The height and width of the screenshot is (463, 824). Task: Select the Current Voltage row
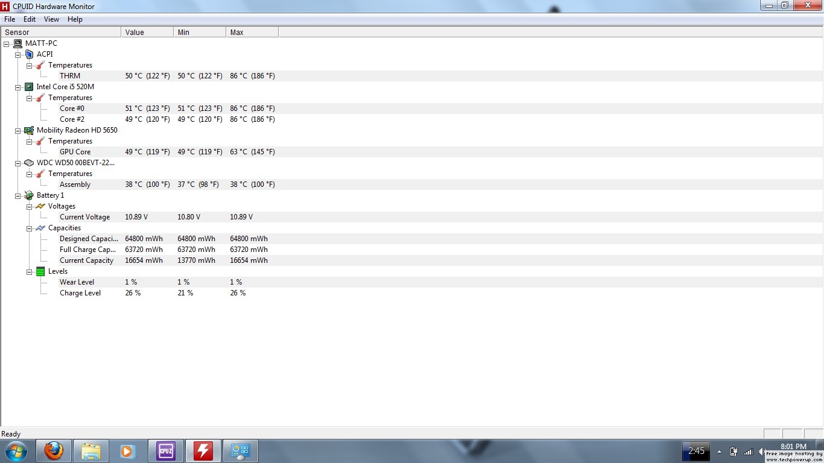pyautogui.click(x=412, y=217)
